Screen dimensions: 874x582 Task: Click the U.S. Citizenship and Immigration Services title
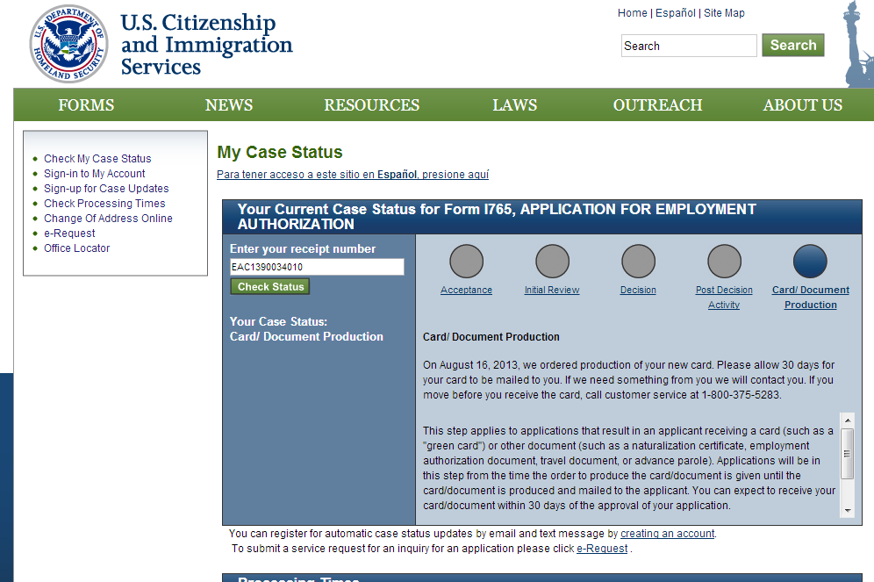click(206, 45)
